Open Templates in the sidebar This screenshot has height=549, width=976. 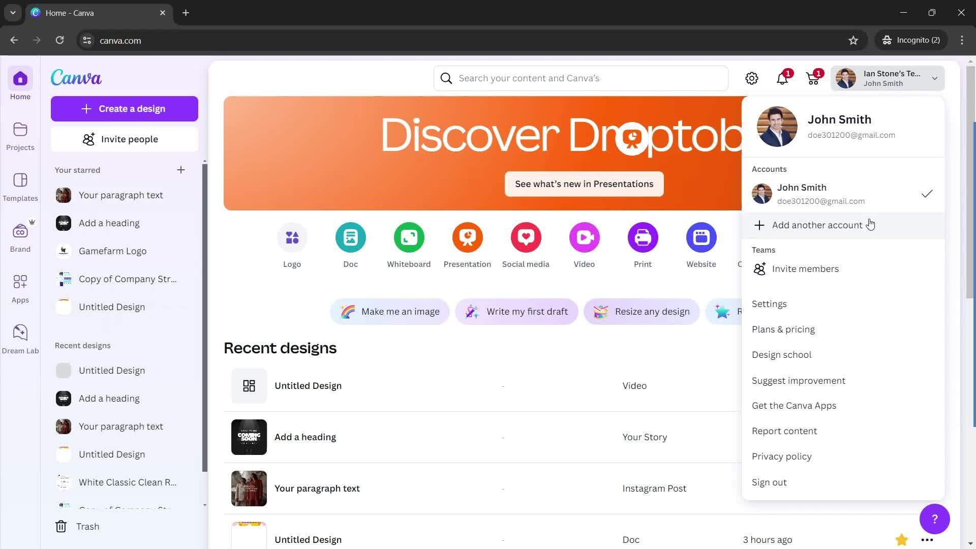pos(20,187)
